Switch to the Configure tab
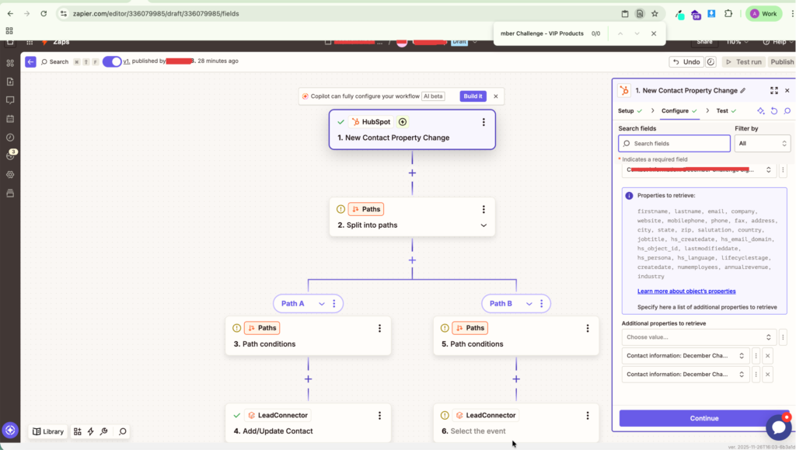The image size is (796, 450). (x=679, y=110)
